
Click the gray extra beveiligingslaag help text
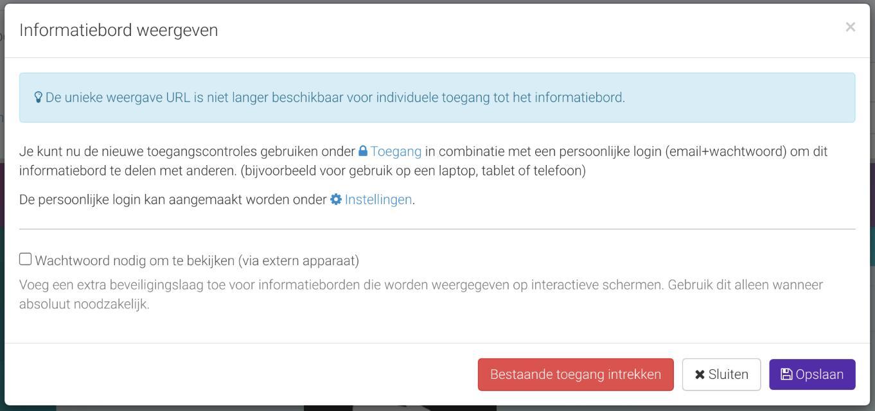point(421,294)
